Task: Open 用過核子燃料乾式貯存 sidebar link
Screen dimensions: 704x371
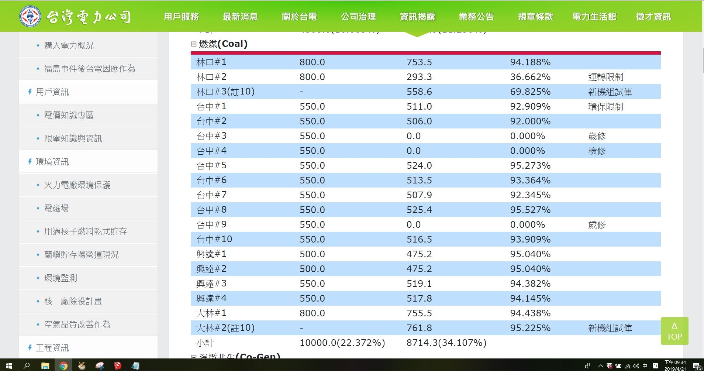Action: [x=86, y=231]
